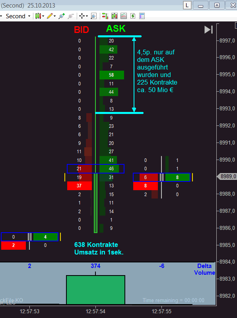Select the crosshair cursor tool
The width and height of the screenshot is (237, 318).
click(82, 16)
